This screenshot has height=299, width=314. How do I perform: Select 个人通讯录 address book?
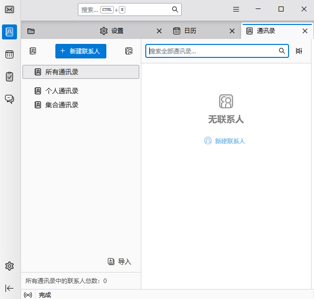coord(81,91)
